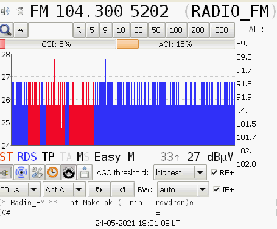Jump to alternative frequency 89.3

(x=244, y=57)
